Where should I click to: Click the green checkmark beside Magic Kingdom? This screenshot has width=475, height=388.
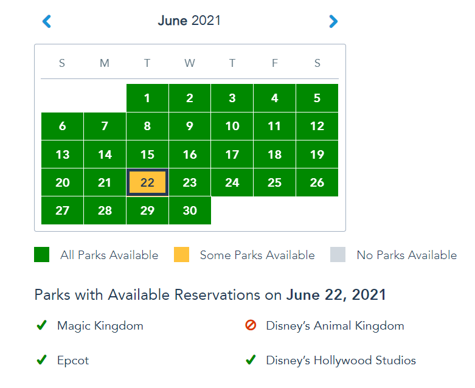coord(41,326)
